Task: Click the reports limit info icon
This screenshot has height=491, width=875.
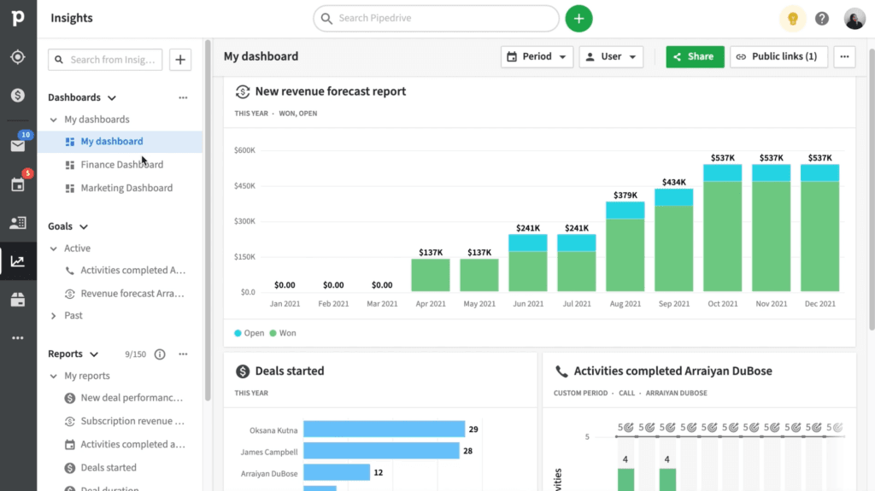Action: click(x=160, y=354)
